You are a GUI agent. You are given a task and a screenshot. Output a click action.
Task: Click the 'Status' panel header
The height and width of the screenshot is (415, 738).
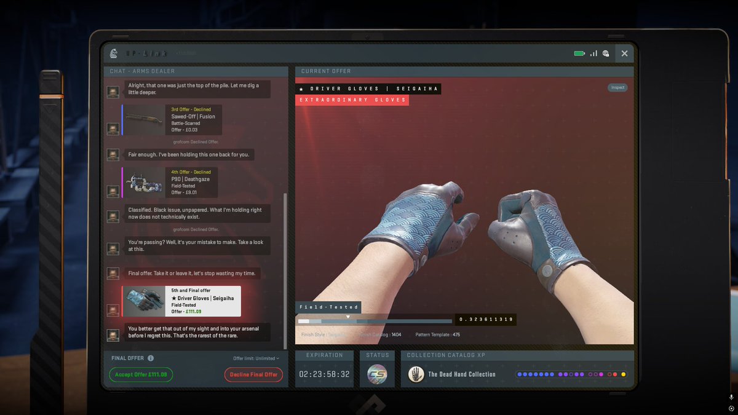pyautogui.click(x=377, y=355)
